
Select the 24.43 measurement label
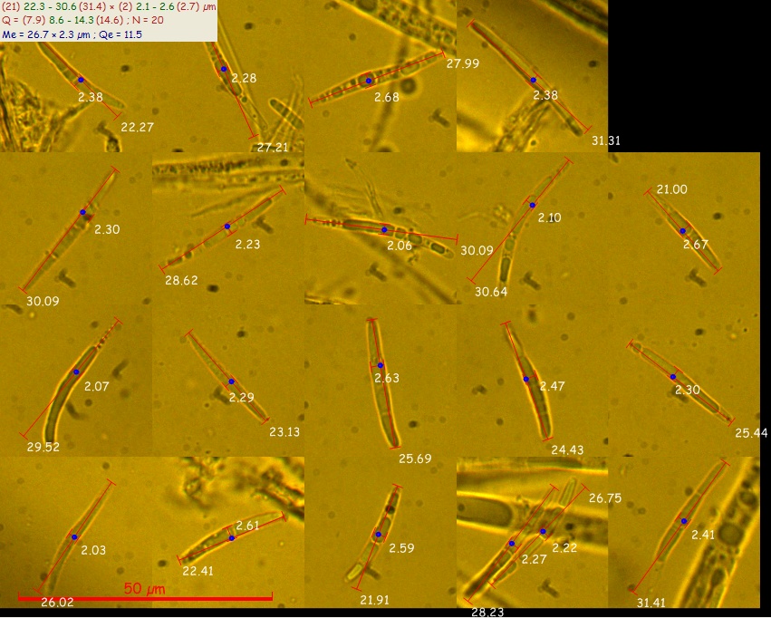pos(567,449)
